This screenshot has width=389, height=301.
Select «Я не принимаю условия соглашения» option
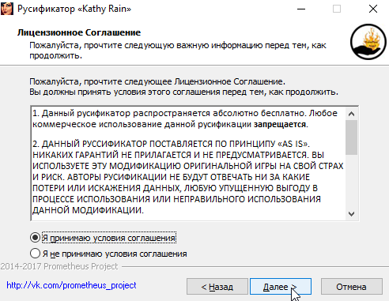[x=108, y=254]
